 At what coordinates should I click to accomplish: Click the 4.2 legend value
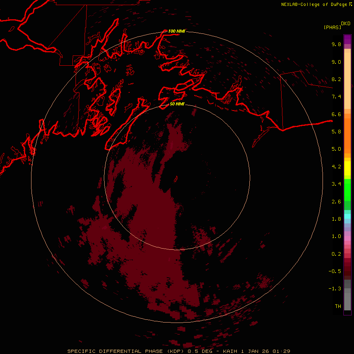pyautogui.click(x=336, y=167)
